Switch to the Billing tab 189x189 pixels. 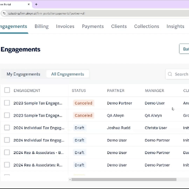click(41, 26)
